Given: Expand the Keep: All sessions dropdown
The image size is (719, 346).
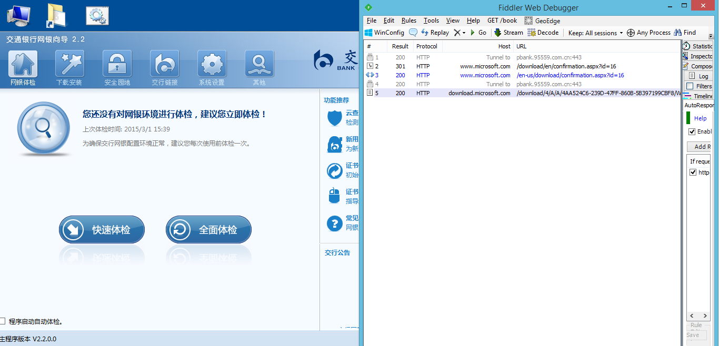Looking at the screenshot, I should pos(595,33).
